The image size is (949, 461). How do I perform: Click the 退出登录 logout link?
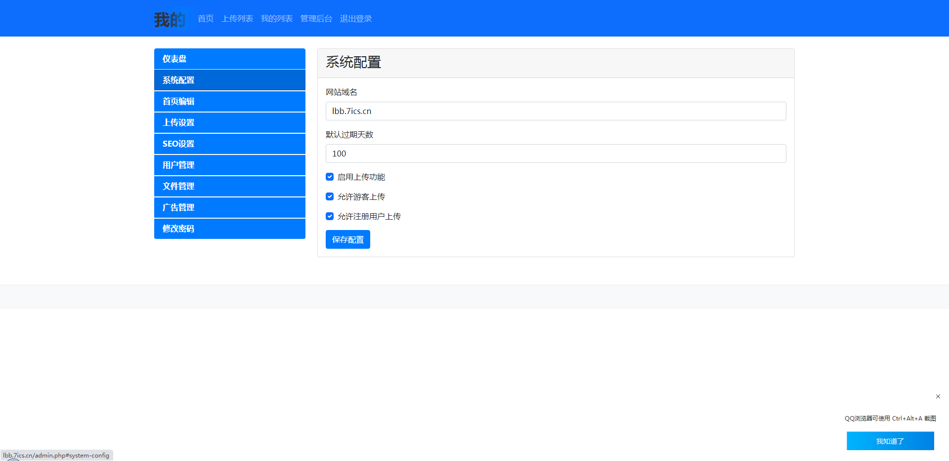click(x=356, y=19)
